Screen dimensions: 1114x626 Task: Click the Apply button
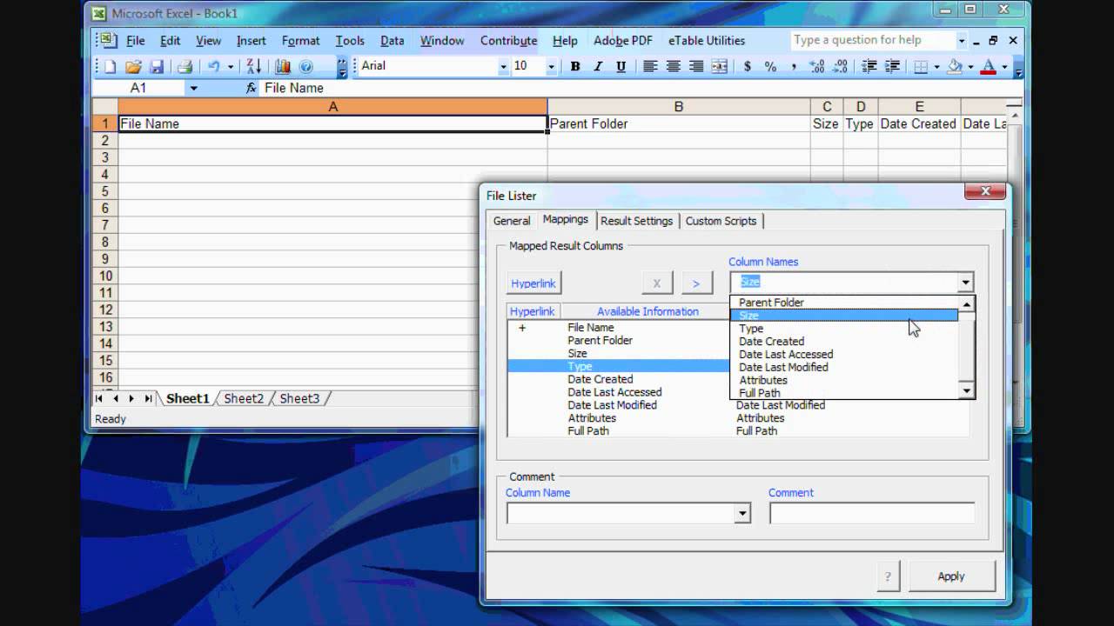(x=950, y=576)
